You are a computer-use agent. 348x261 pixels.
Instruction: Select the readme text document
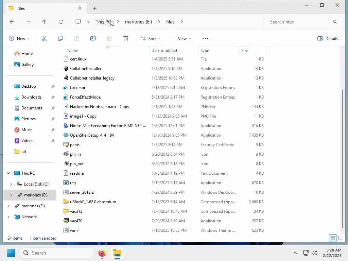[x=77, y=173]
